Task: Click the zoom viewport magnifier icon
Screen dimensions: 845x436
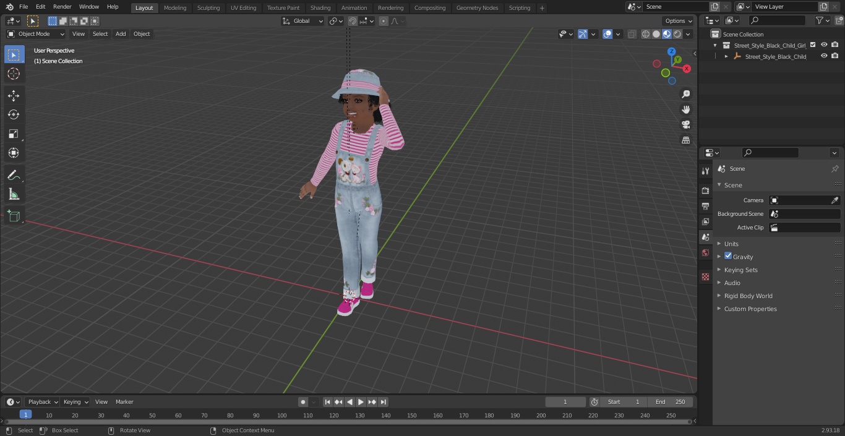Action: coord(685,94)
